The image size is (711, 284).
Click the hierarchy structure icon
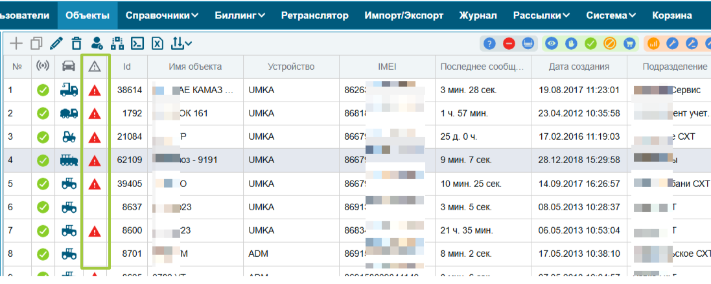[x=117, y=43]
